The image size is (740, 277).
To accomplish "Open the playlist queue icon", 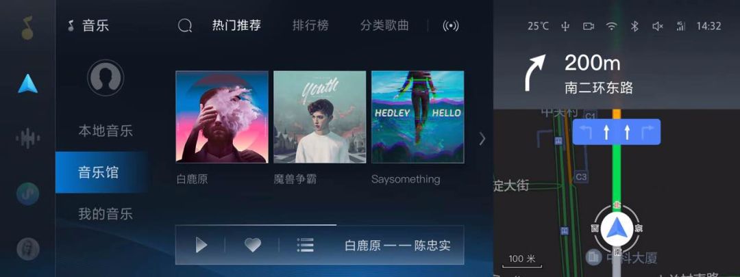I will [306, 245].
